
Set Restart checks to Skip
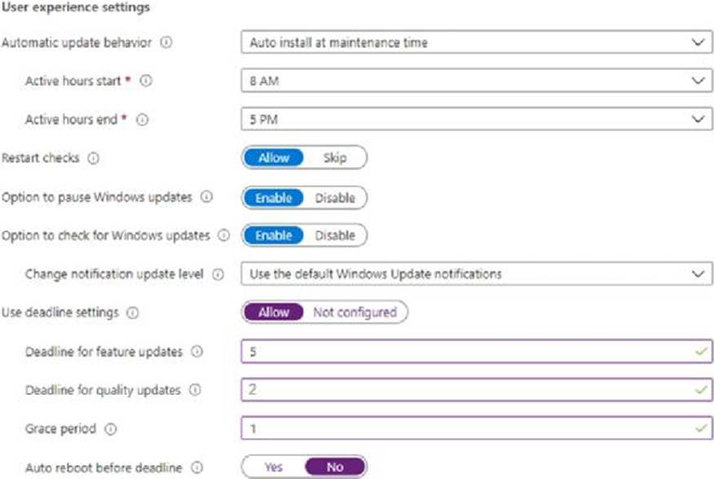click(x=334, y=158)
